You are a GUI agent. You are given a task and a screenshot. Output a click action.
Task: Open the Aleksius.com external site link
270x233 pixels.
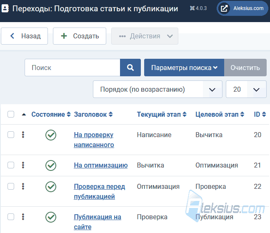click(x=242, y=8)
